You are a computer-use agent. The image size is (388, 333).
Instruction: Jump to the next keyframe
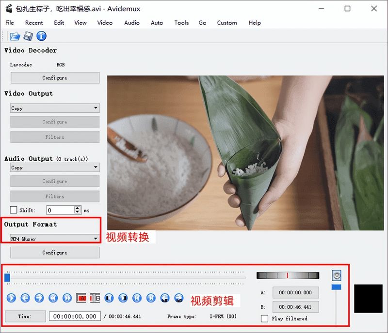67,298
